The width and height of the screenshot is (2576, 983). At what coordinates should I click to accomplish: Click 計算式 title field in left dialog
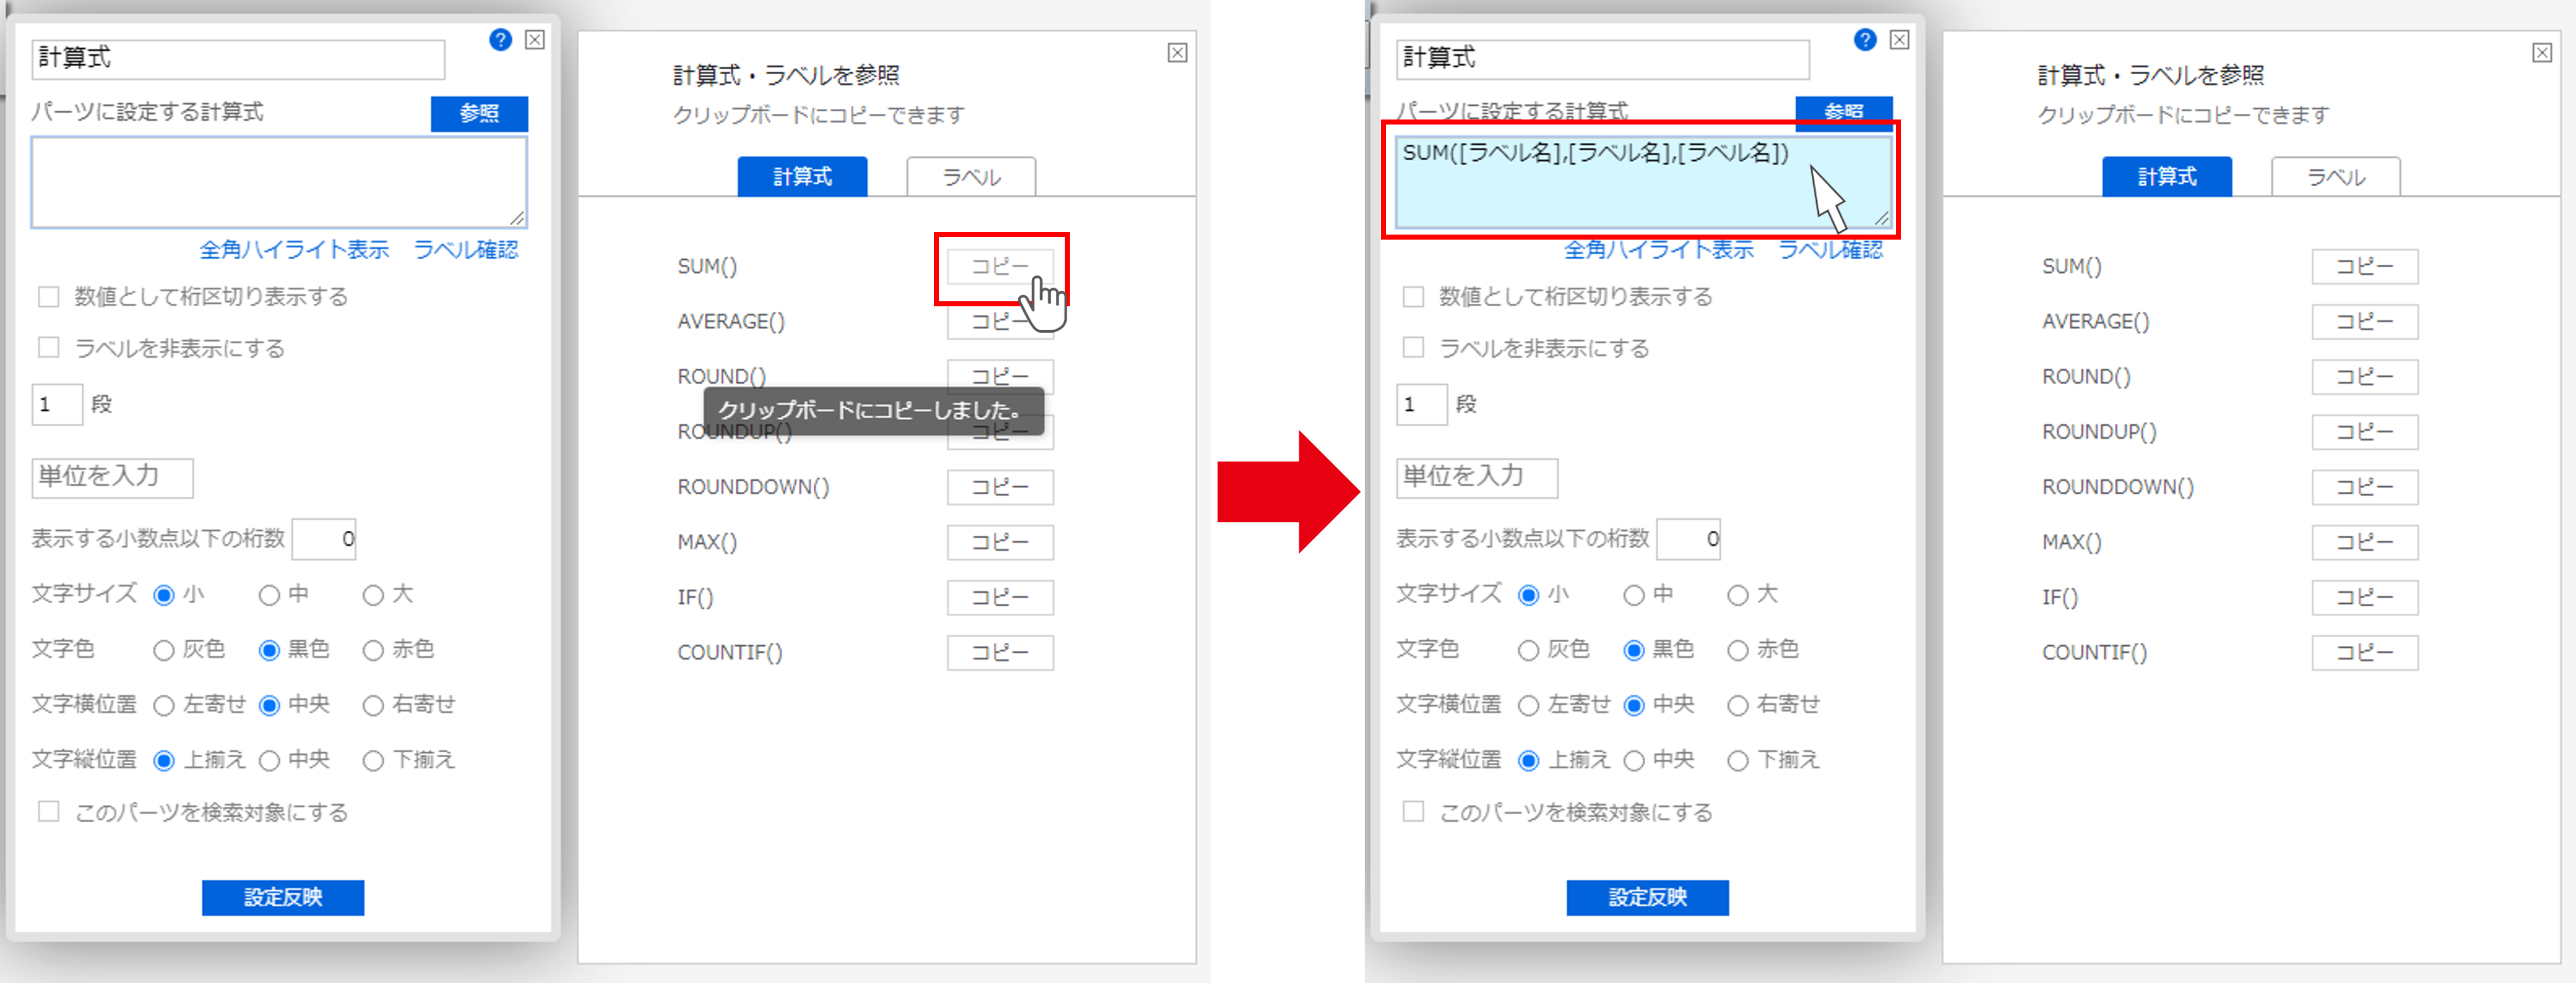pos(238,59)
